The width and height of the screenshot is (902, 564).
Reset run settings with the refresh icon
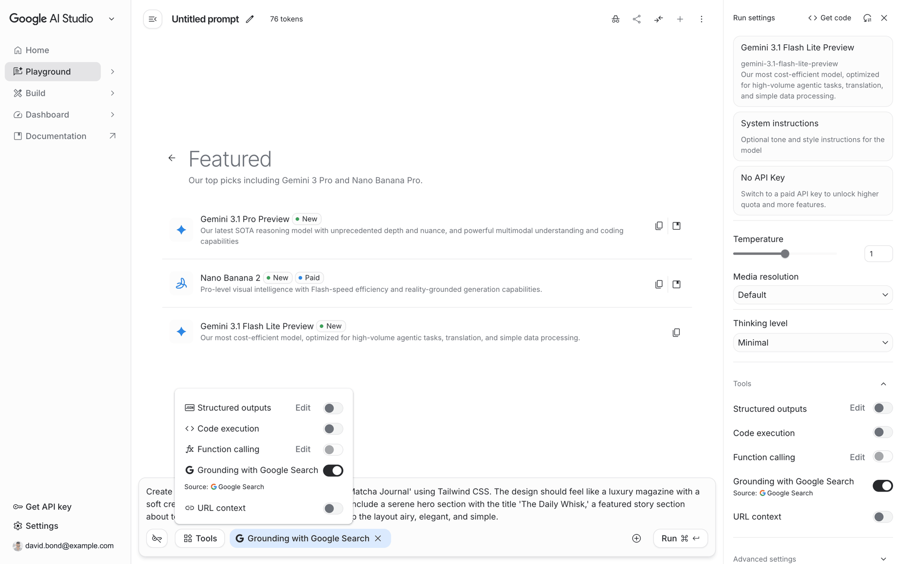coord(867,18)
